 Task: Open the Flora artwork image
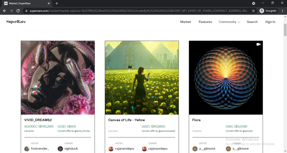[226, 78]
